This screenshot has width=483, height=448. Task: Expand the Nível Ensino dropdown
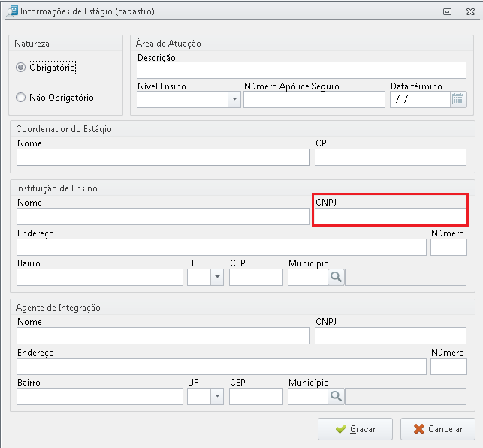234,99
